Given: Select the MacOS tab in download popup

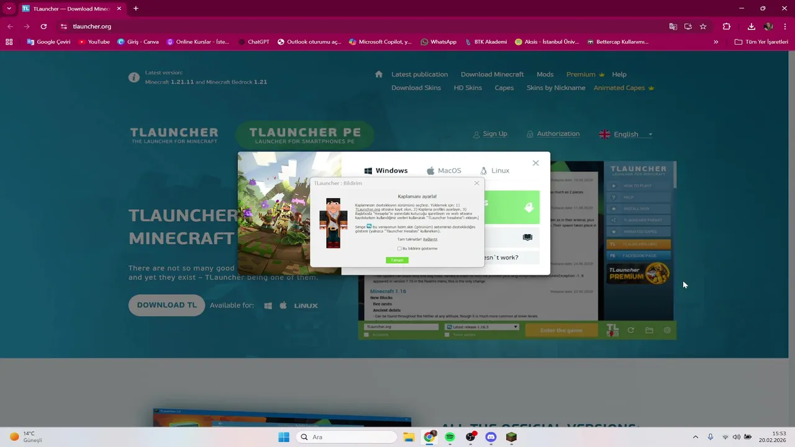Looking at the screenshot, I should click(x=444, y=171).
